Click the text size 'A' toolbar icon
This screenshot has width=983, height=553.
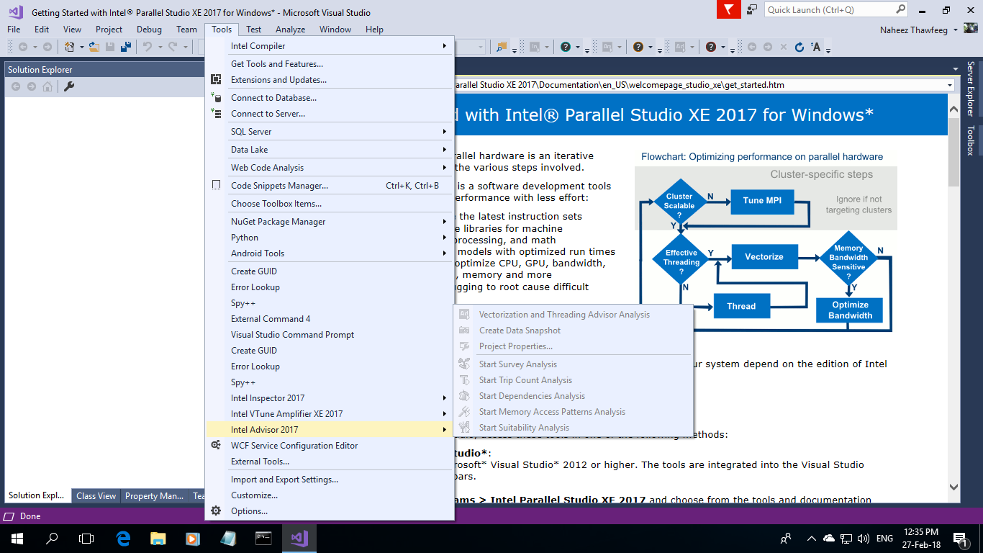tap(816, 47)
